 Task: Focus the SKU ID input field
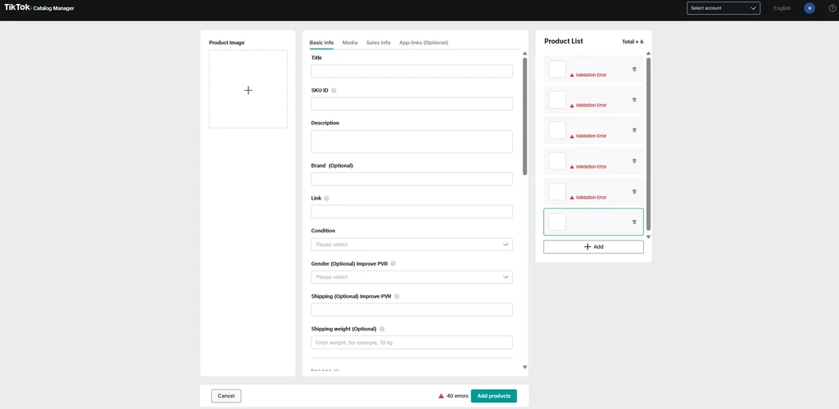click(x=411, y=104)
